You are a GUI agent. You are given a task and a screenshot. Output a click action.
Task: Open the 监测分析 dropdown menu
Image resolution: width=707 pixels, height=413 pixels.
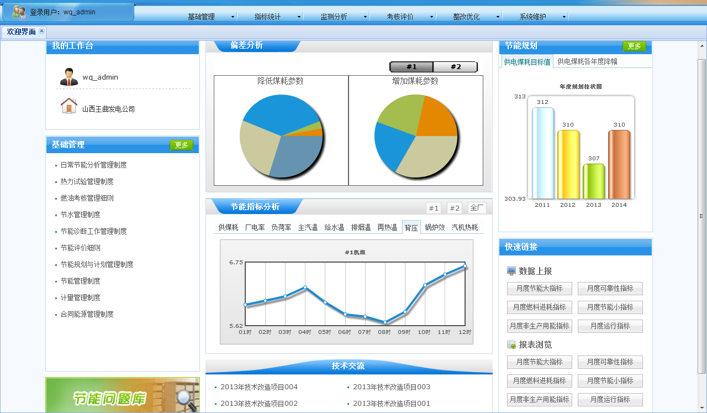point(365,17)
